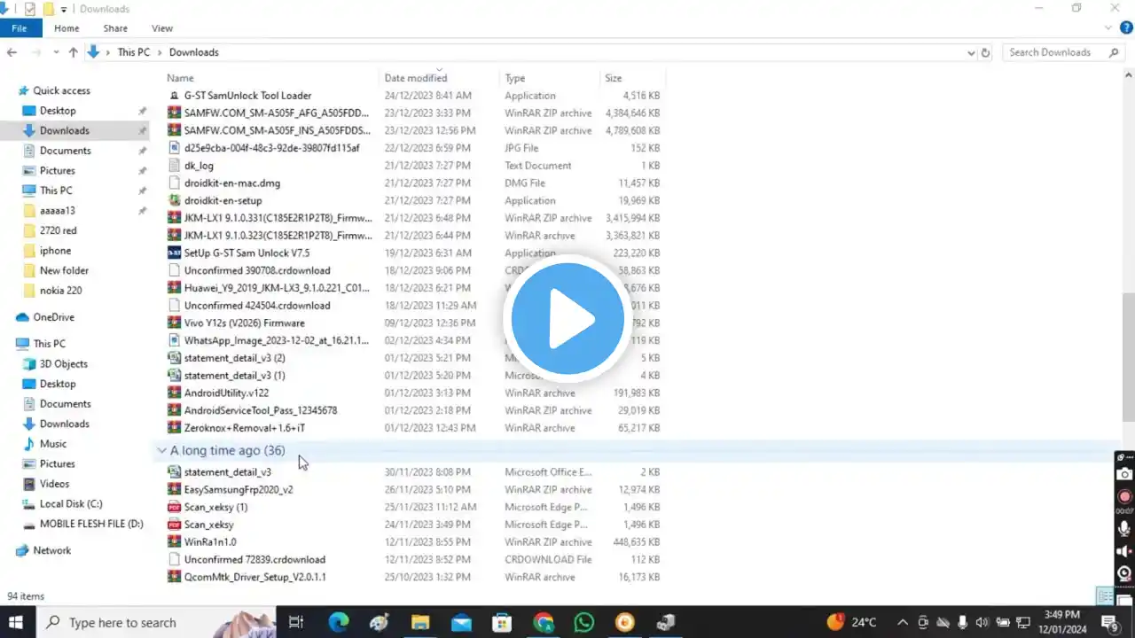Select the dk_log text document

pos(199,166)
